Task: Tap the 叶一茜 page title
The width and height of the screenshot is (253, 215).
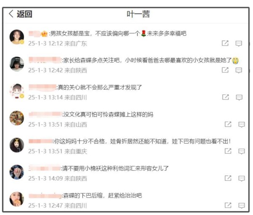Action: 138,14
